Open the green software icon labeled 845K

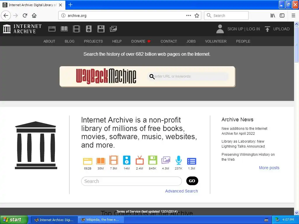click(152, 160)
